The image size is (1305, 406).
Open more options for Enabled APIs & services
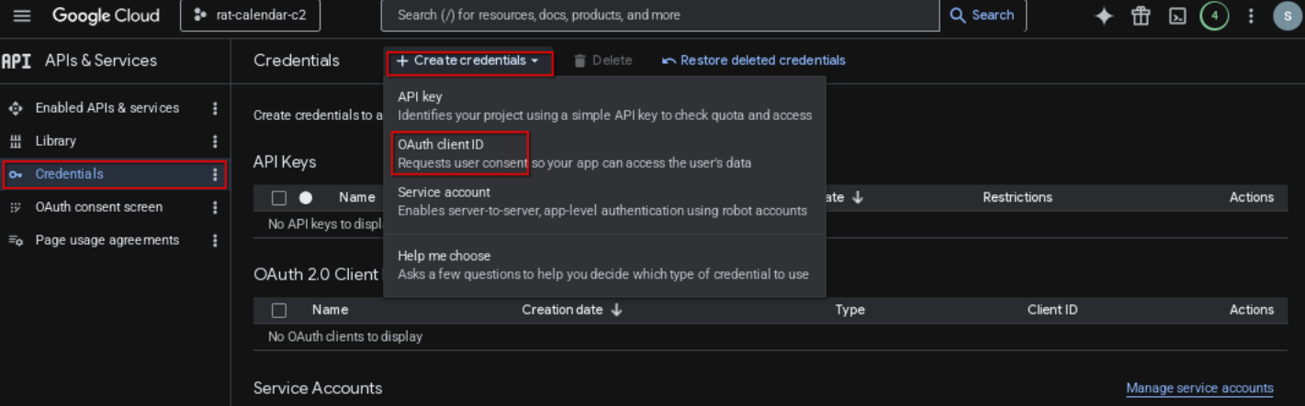tap(215, 108)
